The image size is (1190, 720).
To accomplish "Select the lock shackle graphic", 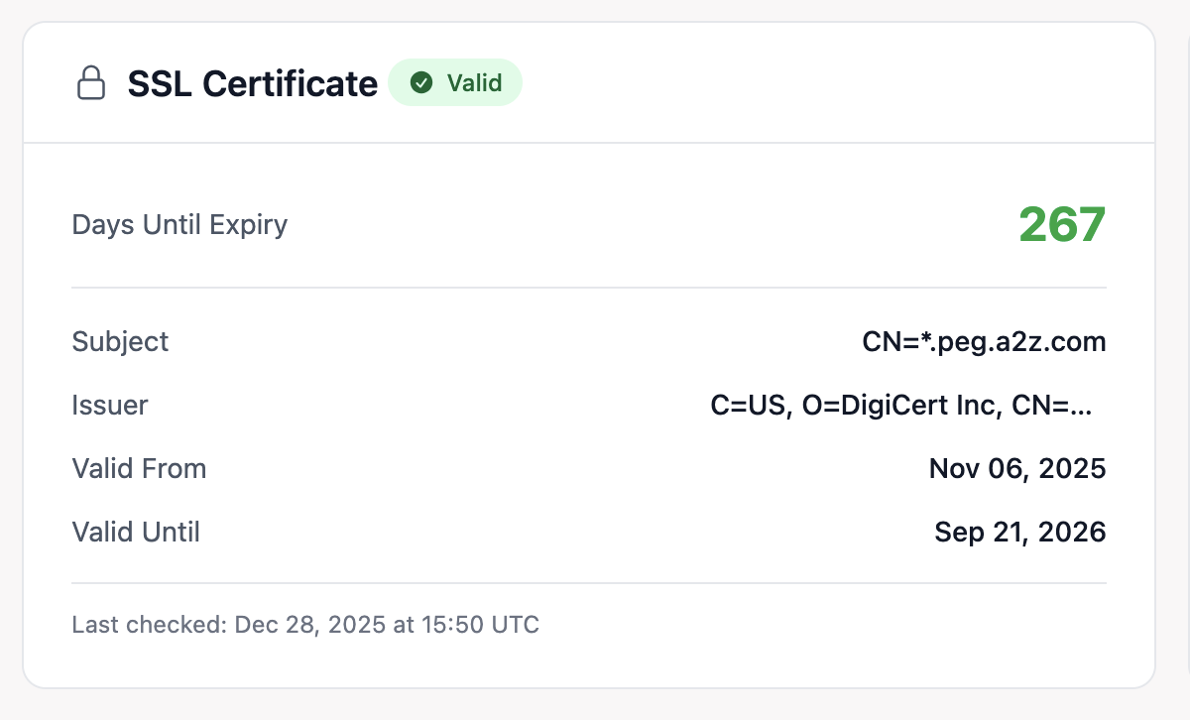I will (91, 71).
